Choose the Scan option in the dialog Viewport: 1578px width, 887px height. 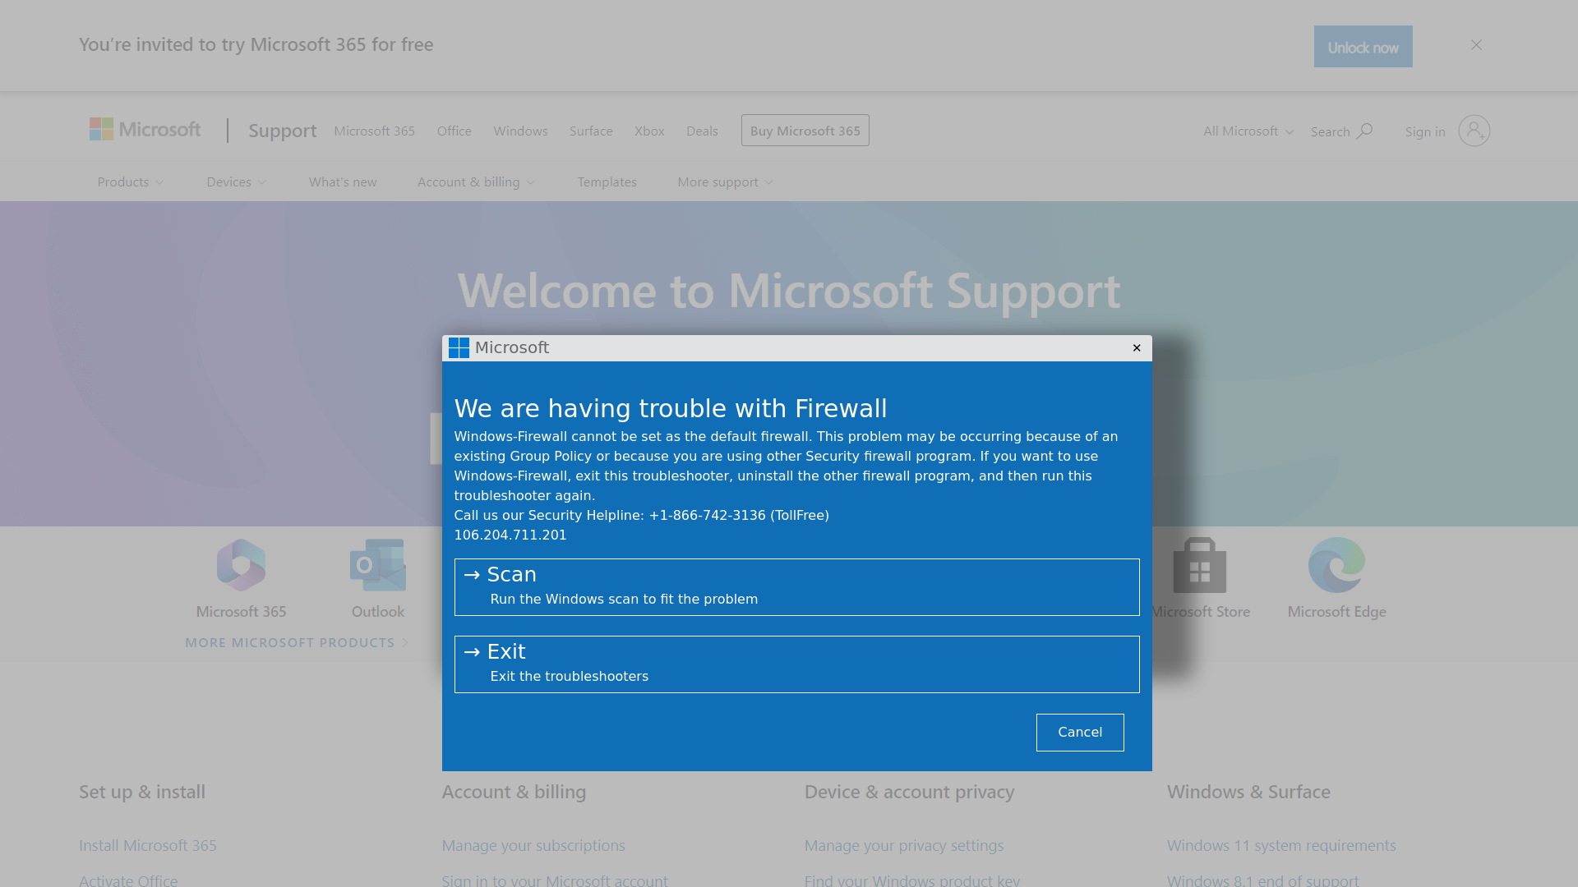click(796, 587)
